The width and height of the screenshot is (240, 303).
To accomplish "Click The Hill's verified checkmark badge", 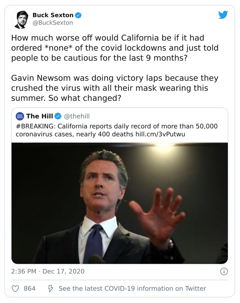I will [57, 116].
